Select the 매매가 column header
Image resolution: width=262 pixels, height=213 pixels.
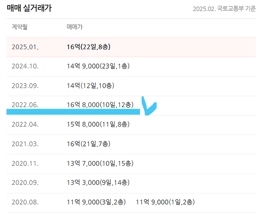coord(74,27)
